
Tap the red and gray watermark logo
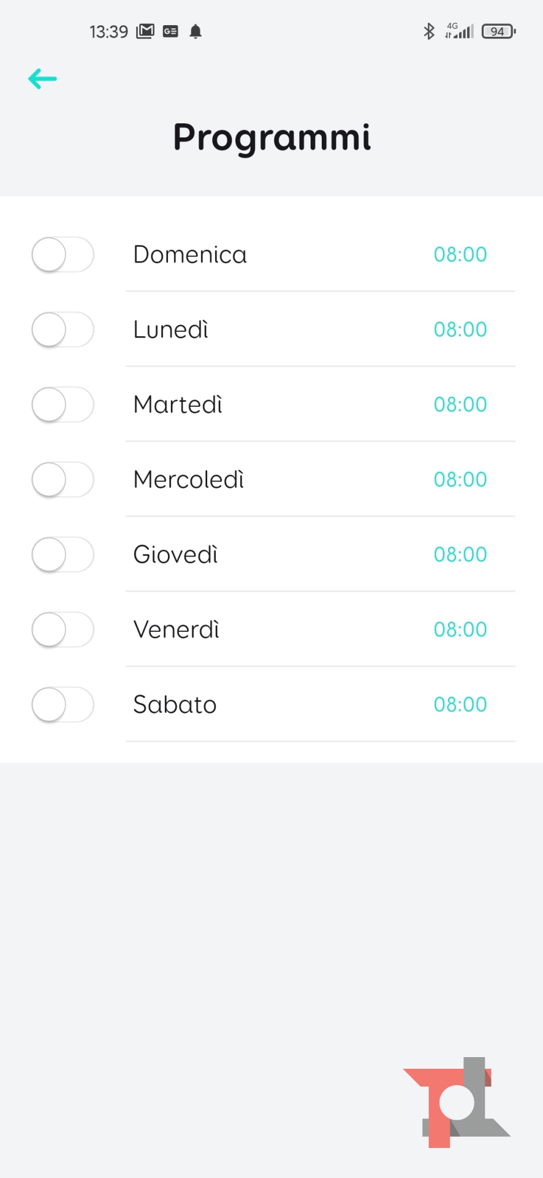click(x=457, y=1103)
